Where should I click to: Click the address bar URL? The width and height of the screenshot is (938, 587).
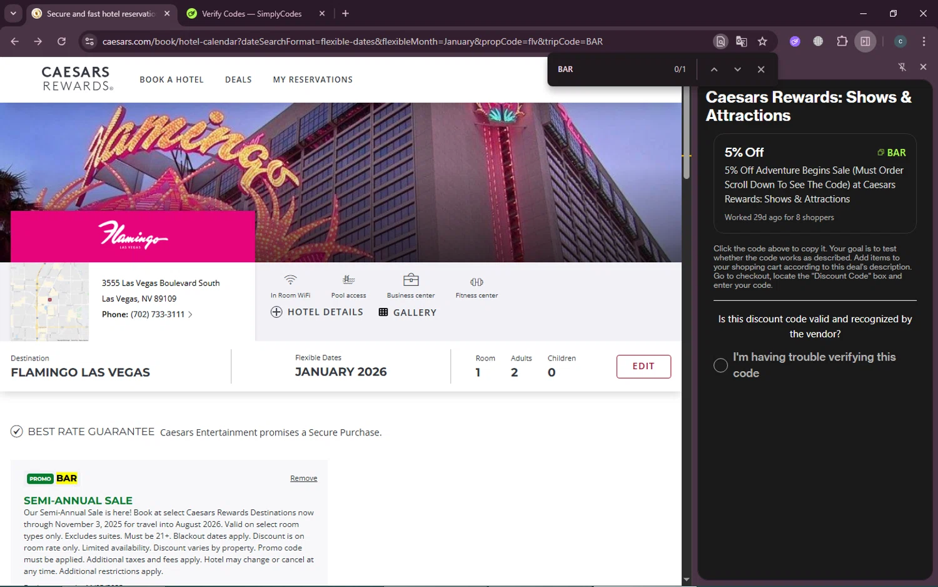point(352,41)
